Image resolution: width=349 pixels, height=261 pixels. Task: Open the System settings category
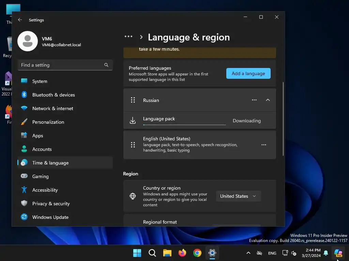pyautogui.click(x=65, y=81)
